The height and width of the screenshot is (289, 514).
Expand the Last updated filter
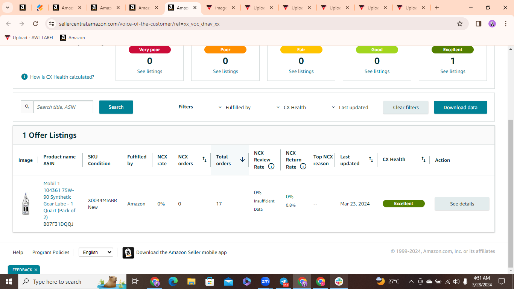tap(350, 107)
